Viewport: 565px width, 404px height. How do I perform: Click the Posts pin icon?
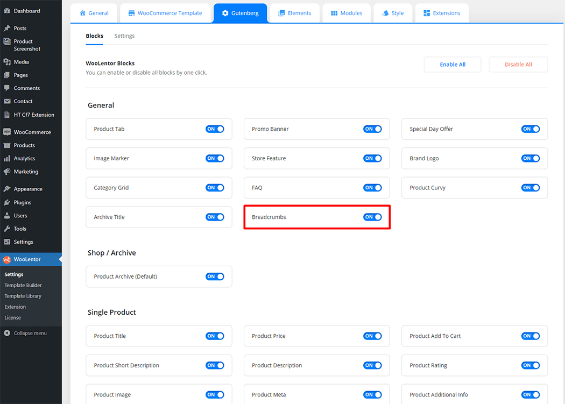(x=7, y=28)
